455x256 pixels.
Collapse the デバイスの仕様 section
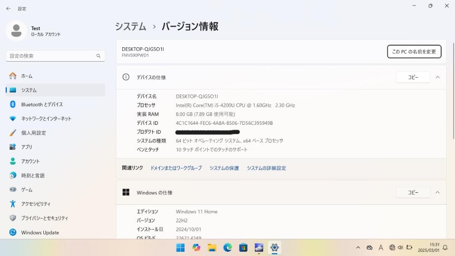click(x=437, y=77)
